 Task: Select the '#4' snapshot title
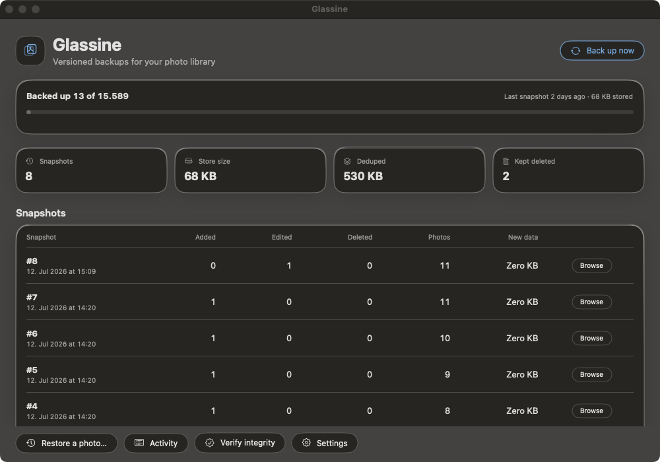click(x=32, y=406)
